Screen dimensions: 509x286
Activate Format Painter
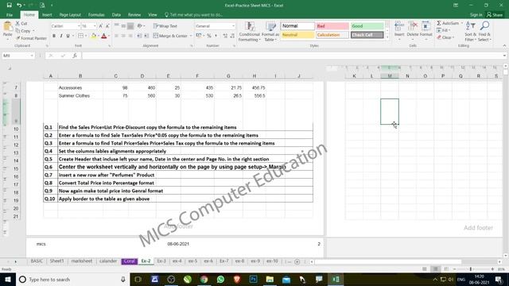(x=31, y=38)
